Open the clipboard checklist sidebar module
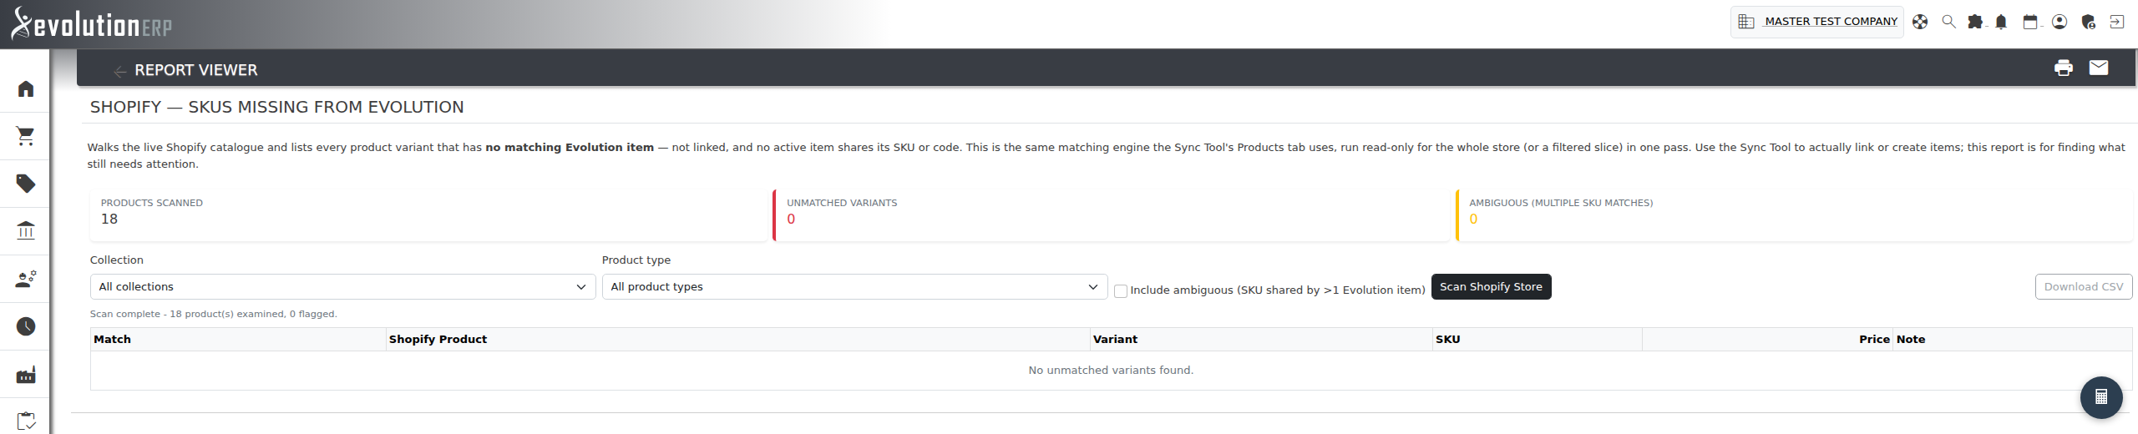This screenshot has width=2138, height=434. pyautogui.click(x=26, y=421)
